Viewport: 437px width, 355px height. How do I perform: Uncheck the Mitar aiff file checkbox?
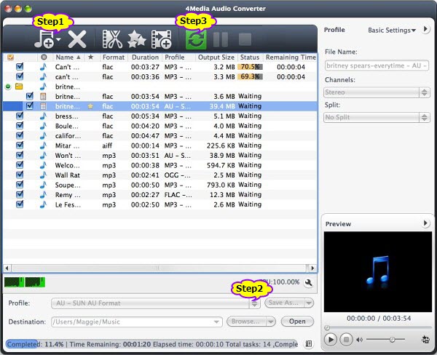(20, 145)
